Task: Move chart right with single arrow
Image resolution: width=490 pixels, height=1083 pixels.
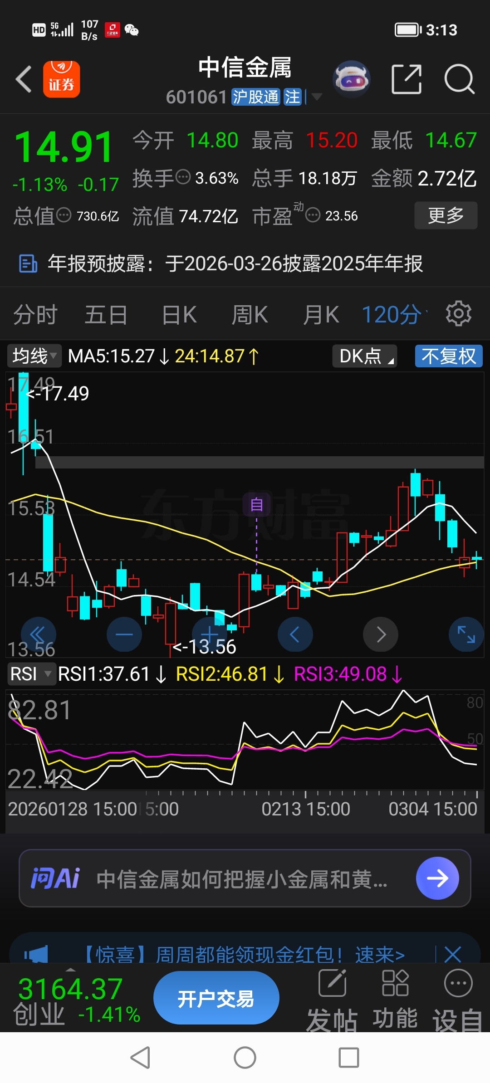Action: 381,634
